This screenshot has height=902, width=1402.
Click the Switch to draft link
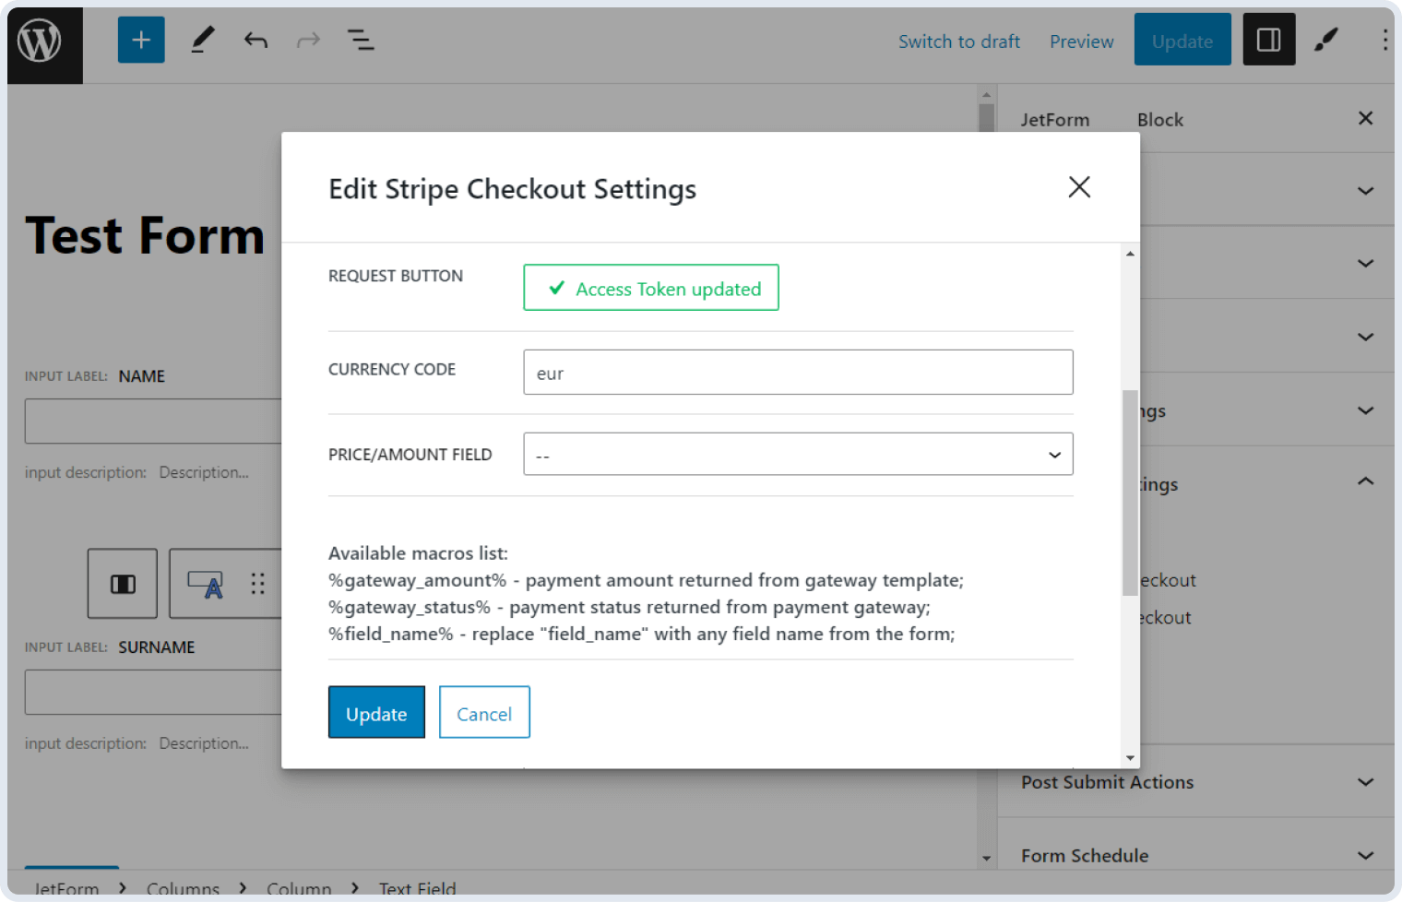[x=959, y=41]
